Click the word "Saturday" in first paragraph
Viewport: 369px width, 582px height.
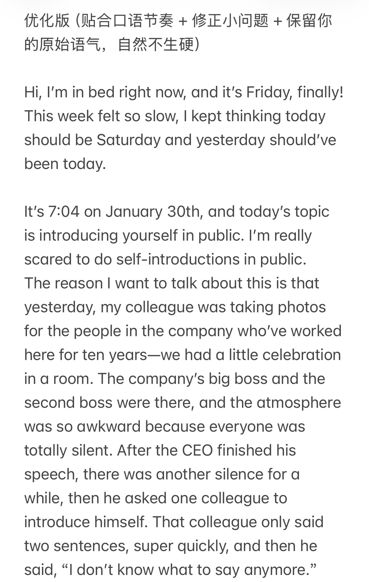coord(129,140)
